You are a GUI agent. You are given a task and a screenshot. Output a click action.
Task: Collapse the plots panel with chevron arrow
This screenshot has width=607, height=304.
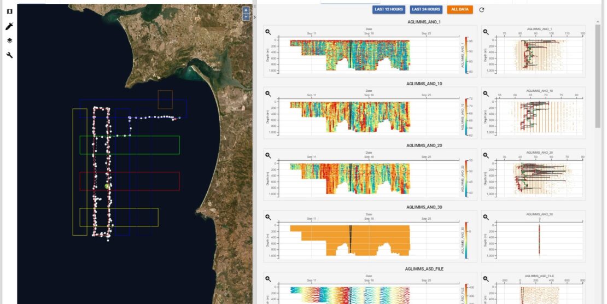coord(255,17)
